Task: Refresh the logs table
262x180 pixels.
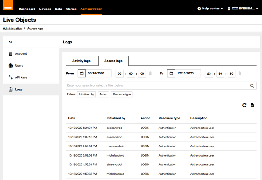Action: [244, 105]
